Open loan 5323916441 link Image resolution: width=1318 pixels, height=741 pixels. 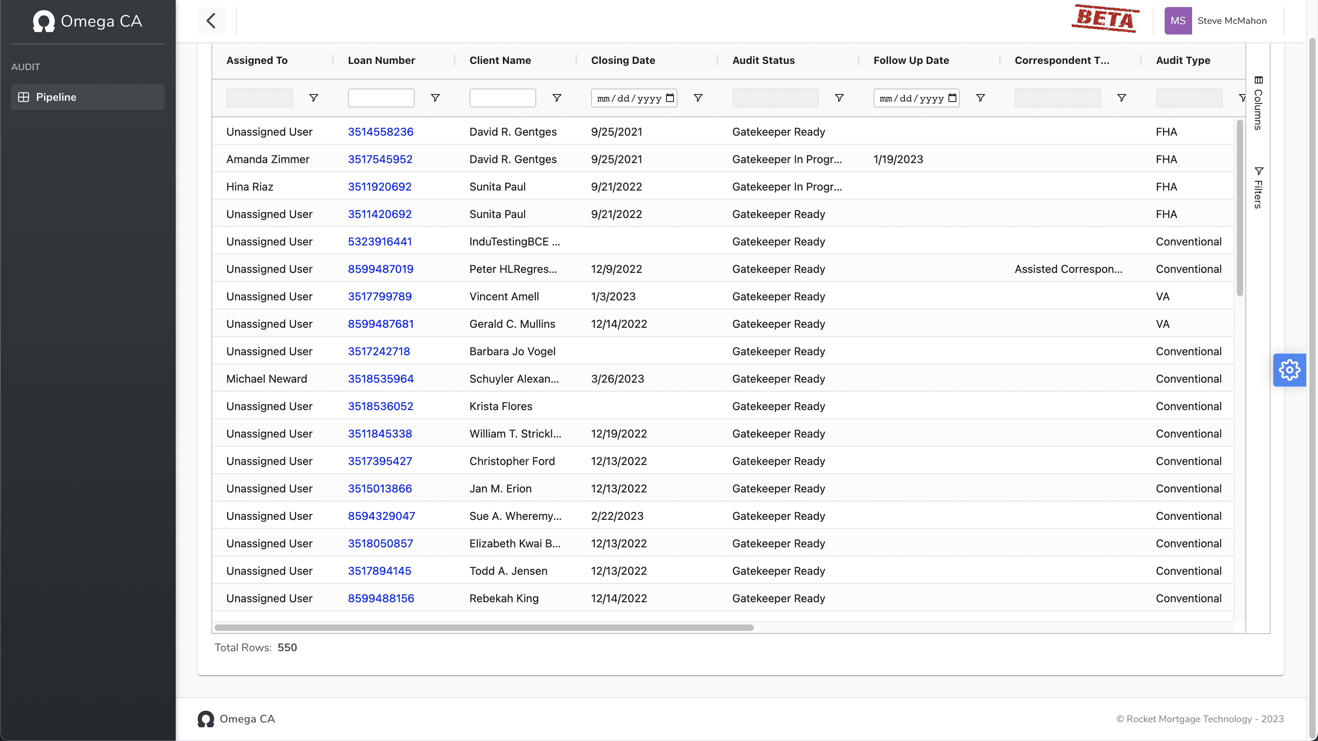click(x=379, y=242)
